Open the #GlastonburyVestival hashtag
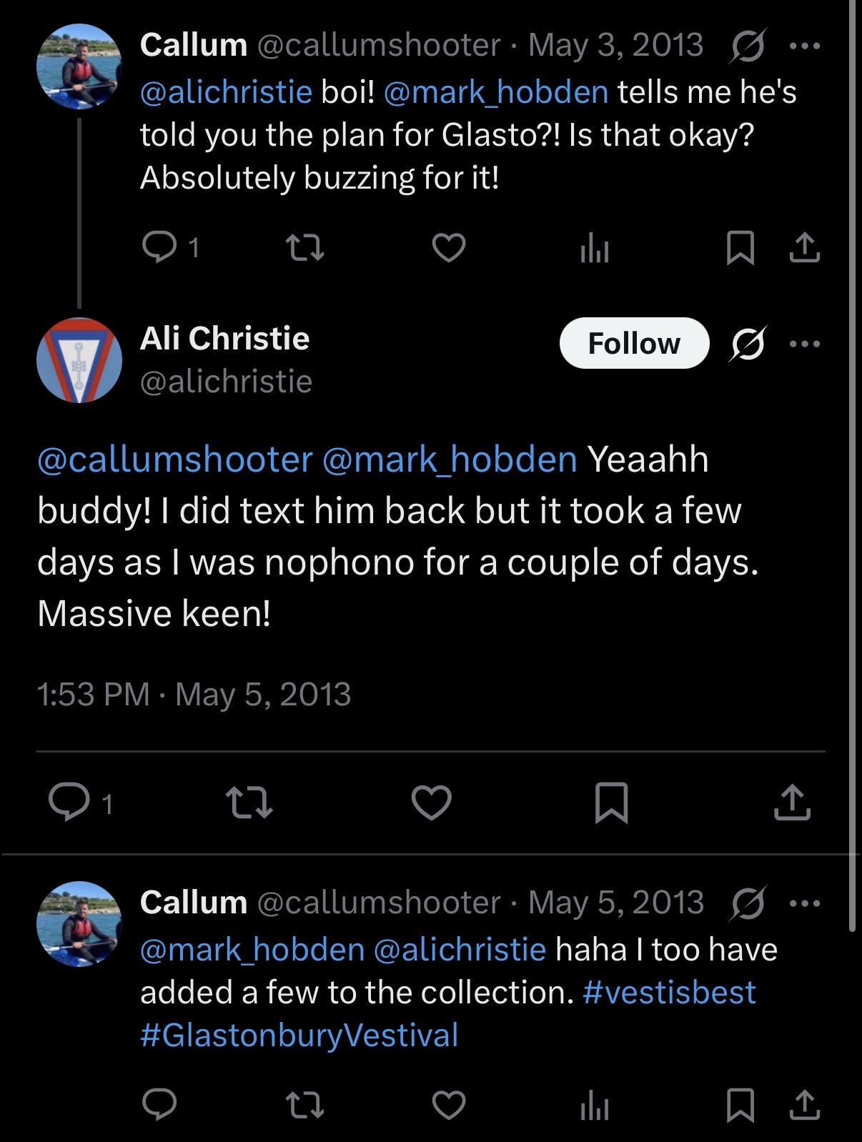Screen dimensions: 862x1142 [x=299, y=1036]
